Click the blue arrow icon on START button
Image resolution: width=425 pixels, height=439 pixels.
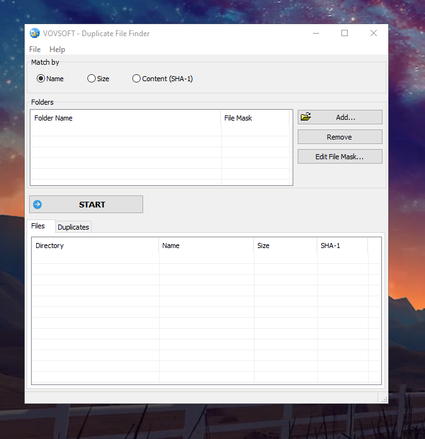(x=37, y=204)
